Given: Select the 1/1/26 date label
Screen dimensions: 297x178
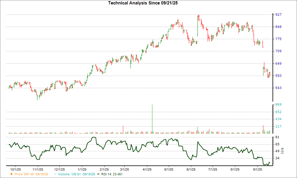Looking at the screenshot, I should 82,169.
